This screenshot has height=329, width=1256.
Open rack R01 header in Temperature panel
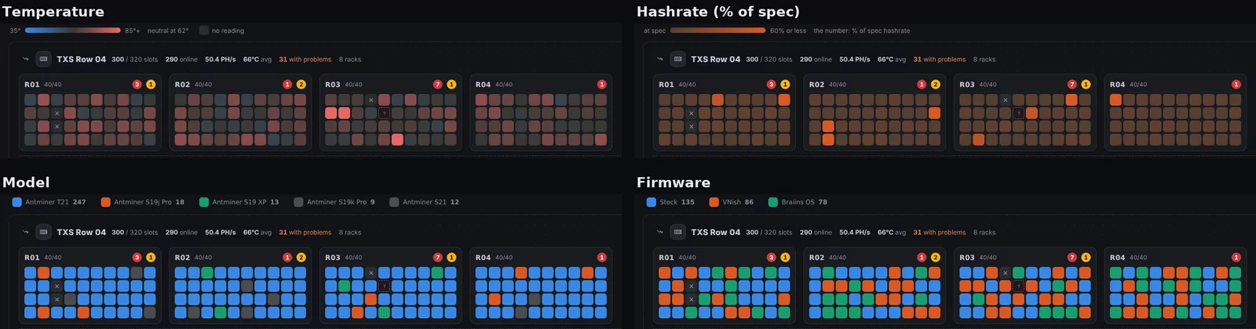tap(89, 85)
